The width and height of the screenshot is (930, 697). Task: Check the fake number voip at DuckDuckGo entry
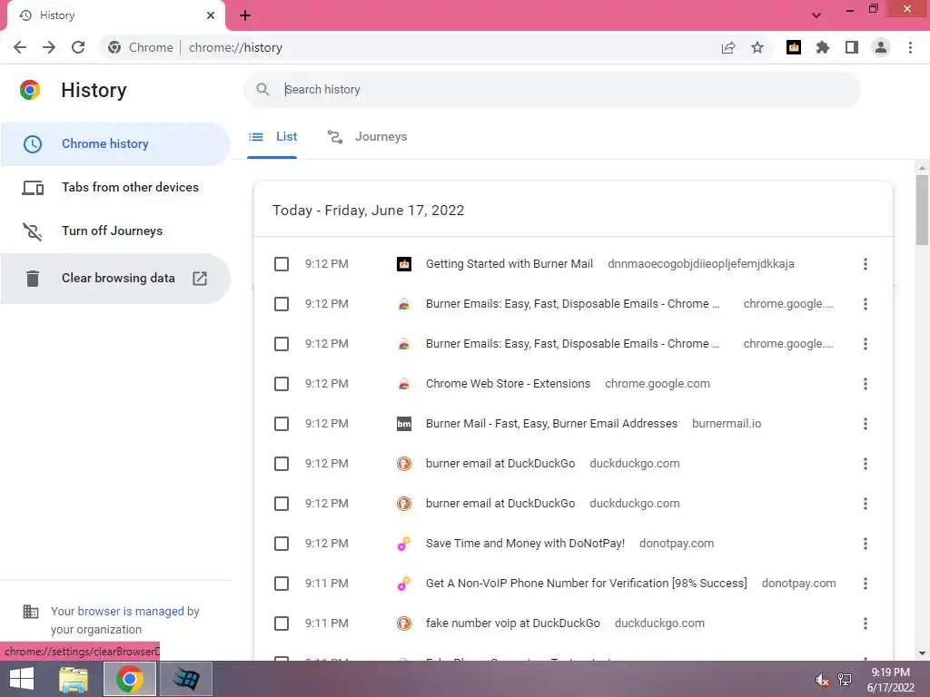(282, 623)
